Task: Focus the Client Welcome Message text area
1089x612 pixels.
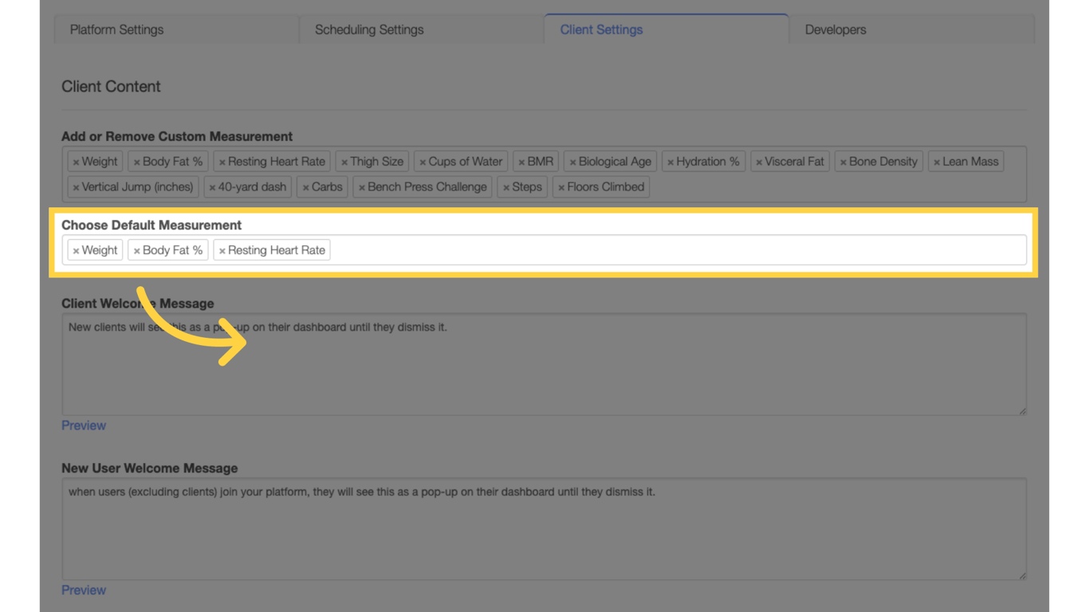Action: [544, 371]
